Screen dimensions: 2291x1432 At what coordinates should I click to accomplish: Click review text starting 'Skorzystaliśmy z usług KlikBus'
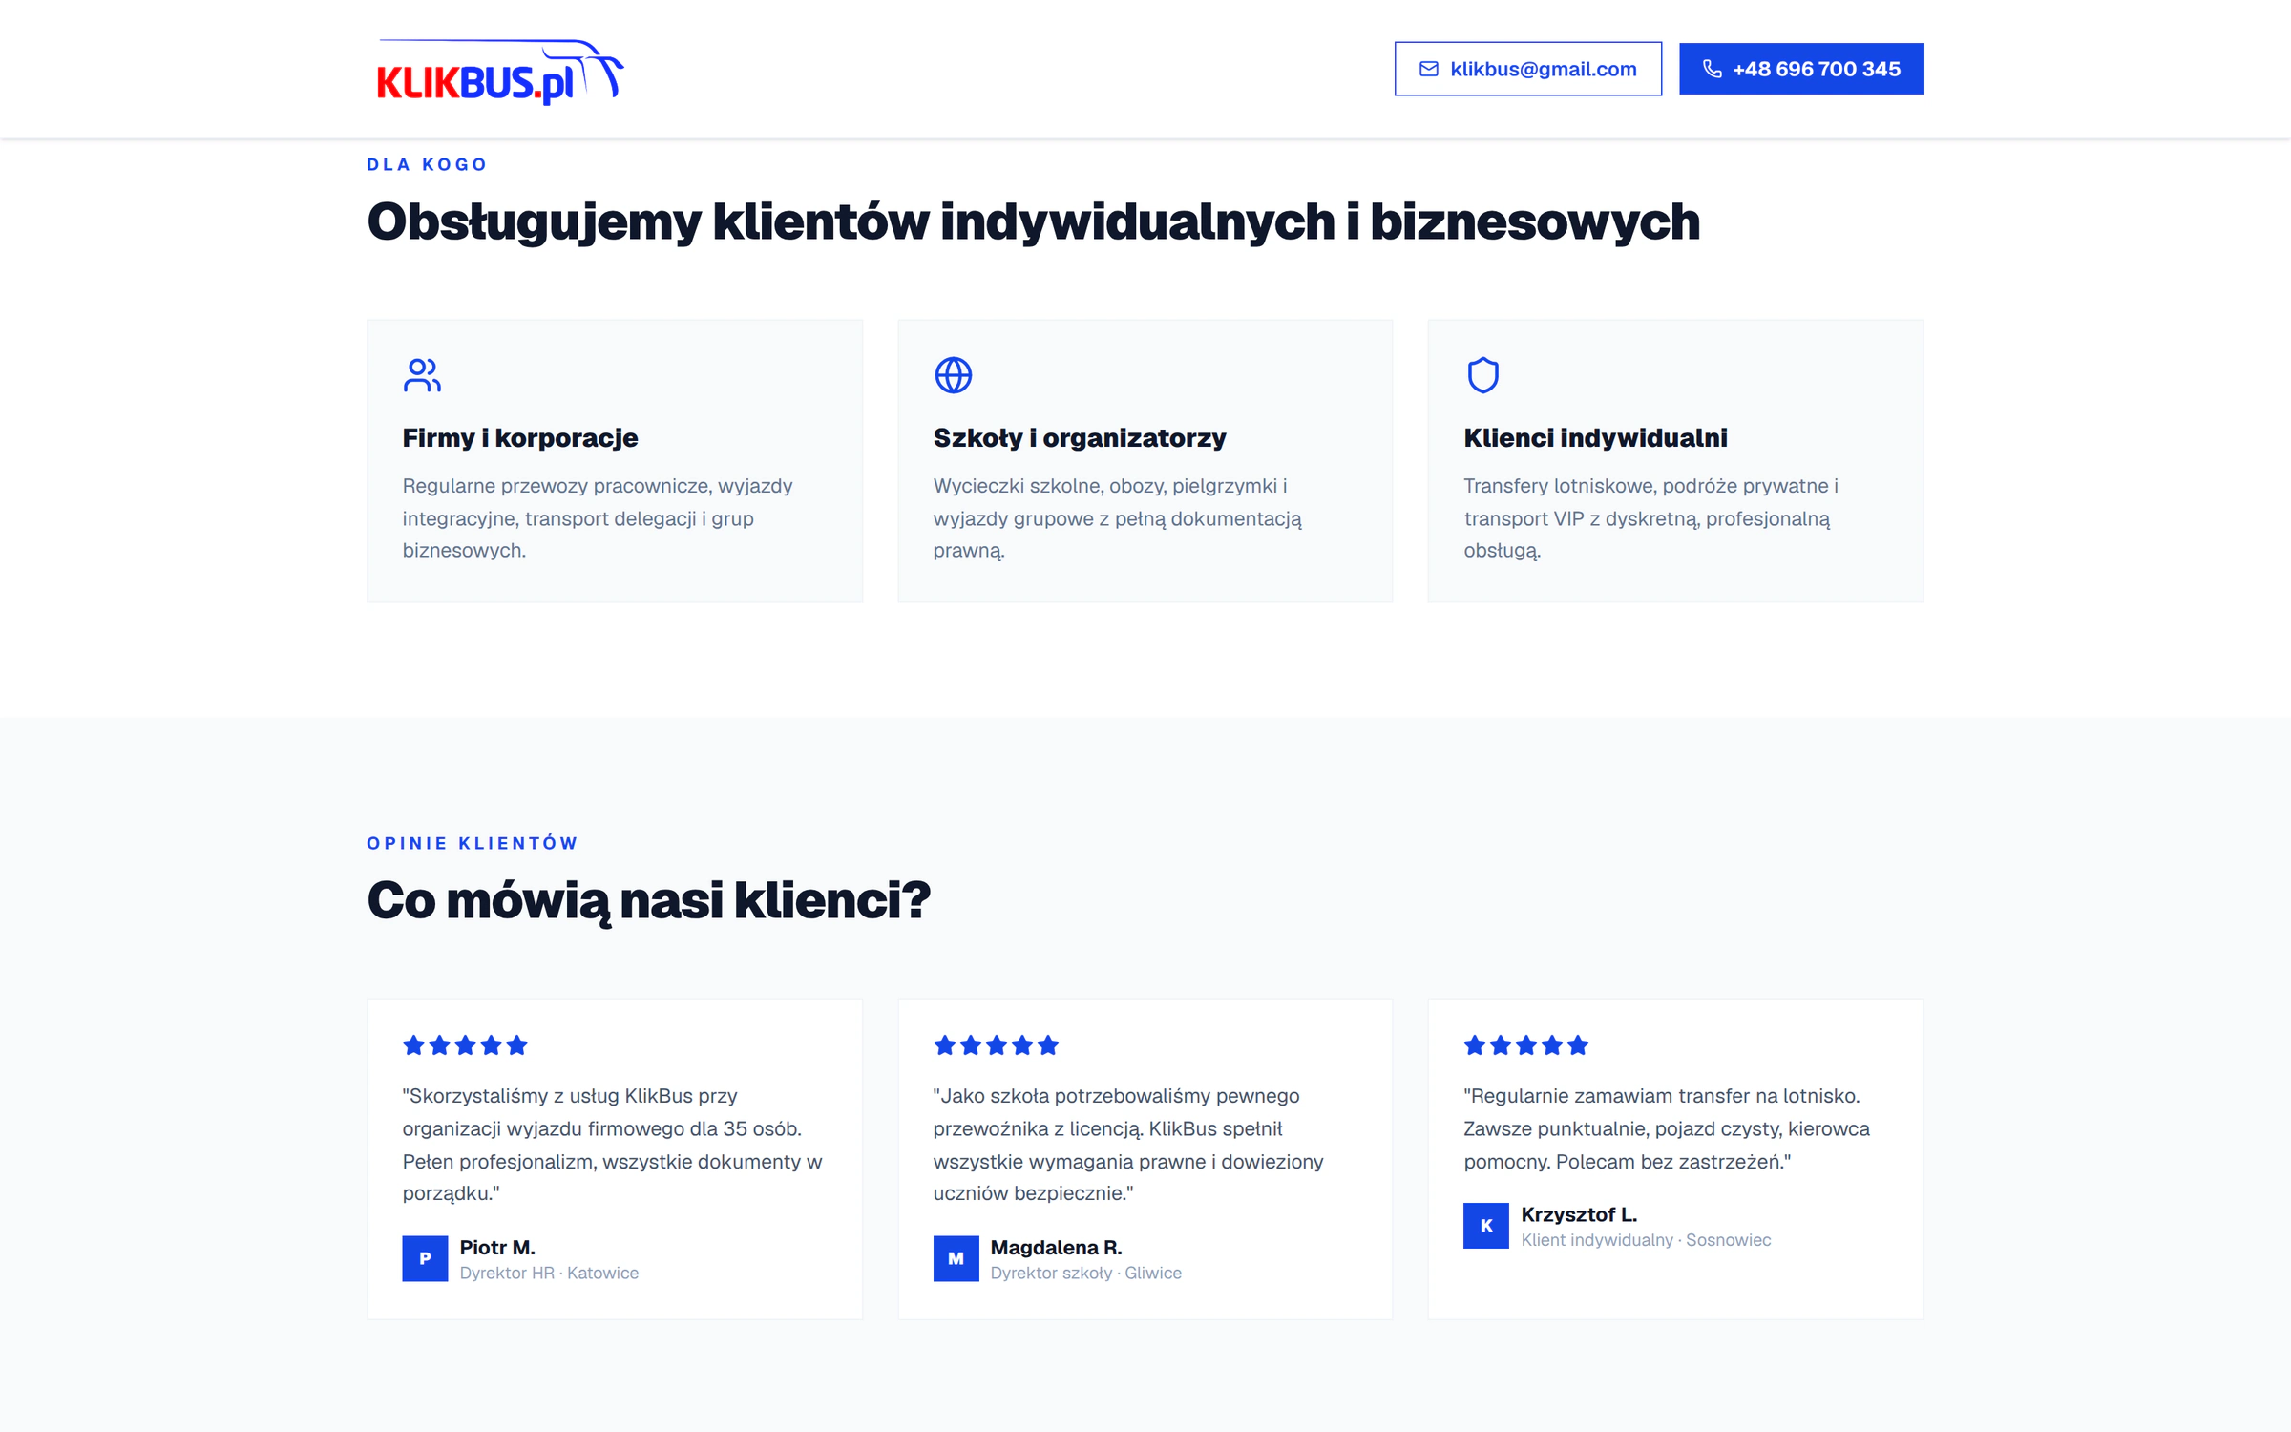click(613, 1145)
